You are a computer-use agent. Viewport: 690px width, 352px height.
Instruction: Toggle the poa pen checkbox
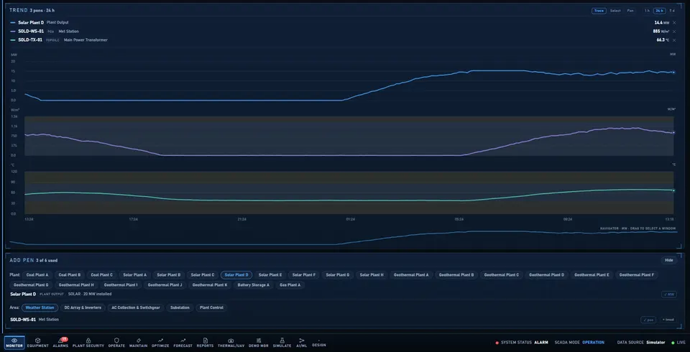(648, 320)
